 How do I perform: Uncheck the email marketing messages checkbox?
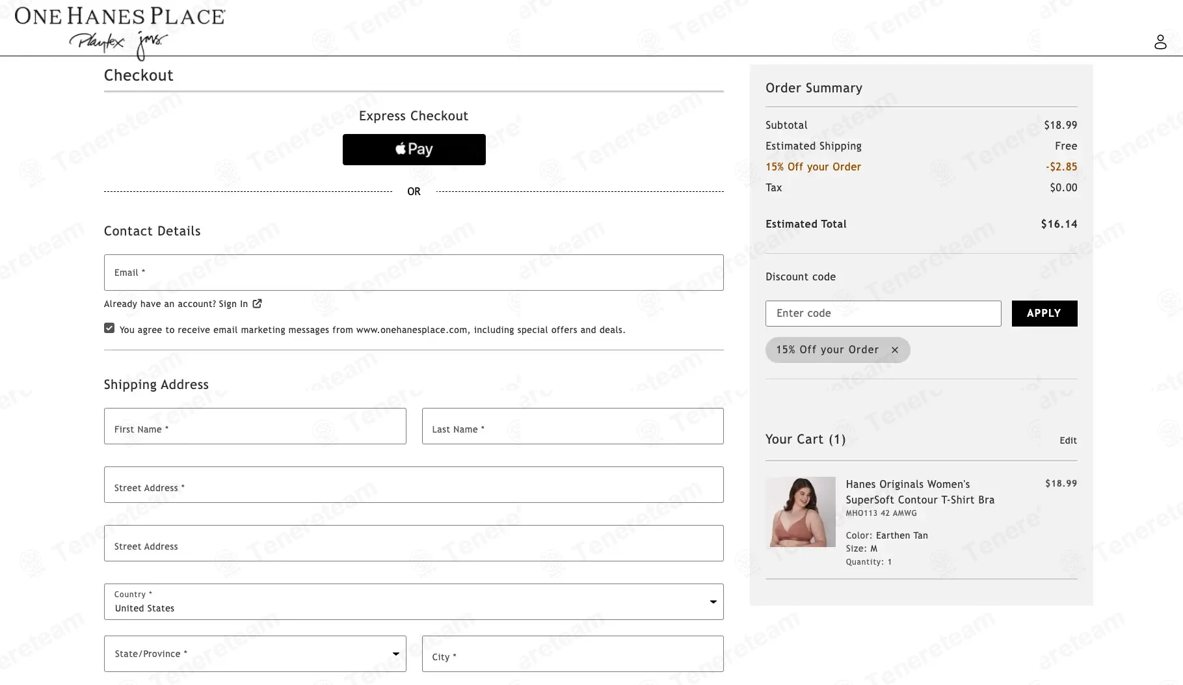coord(109,329)
